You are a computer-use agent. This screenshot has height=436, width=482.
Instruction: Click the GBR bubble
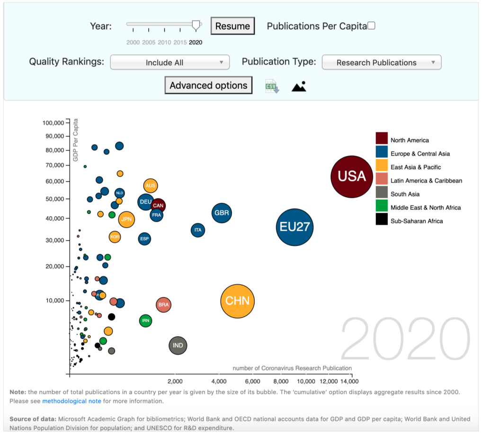(x=221, y=213)
